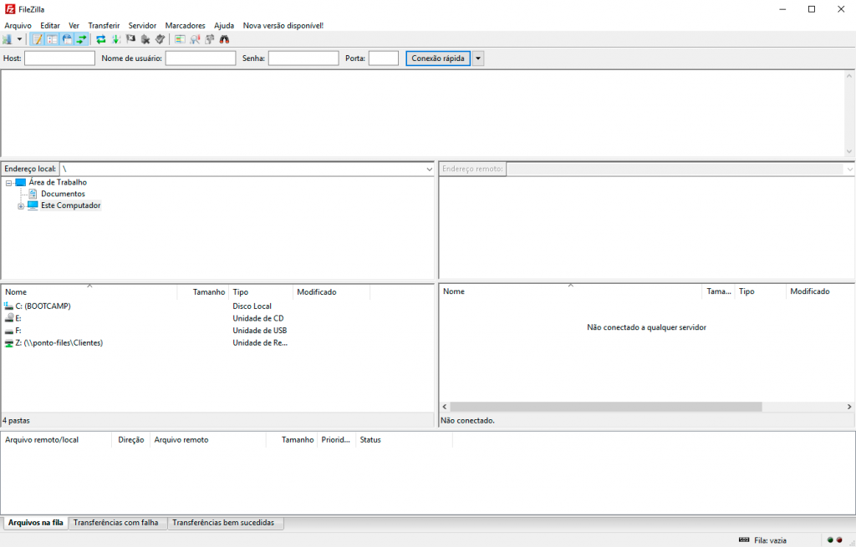856x547 pixels.
Task: Click the red activity LED in status bar
Action: (x=839, y=540)
